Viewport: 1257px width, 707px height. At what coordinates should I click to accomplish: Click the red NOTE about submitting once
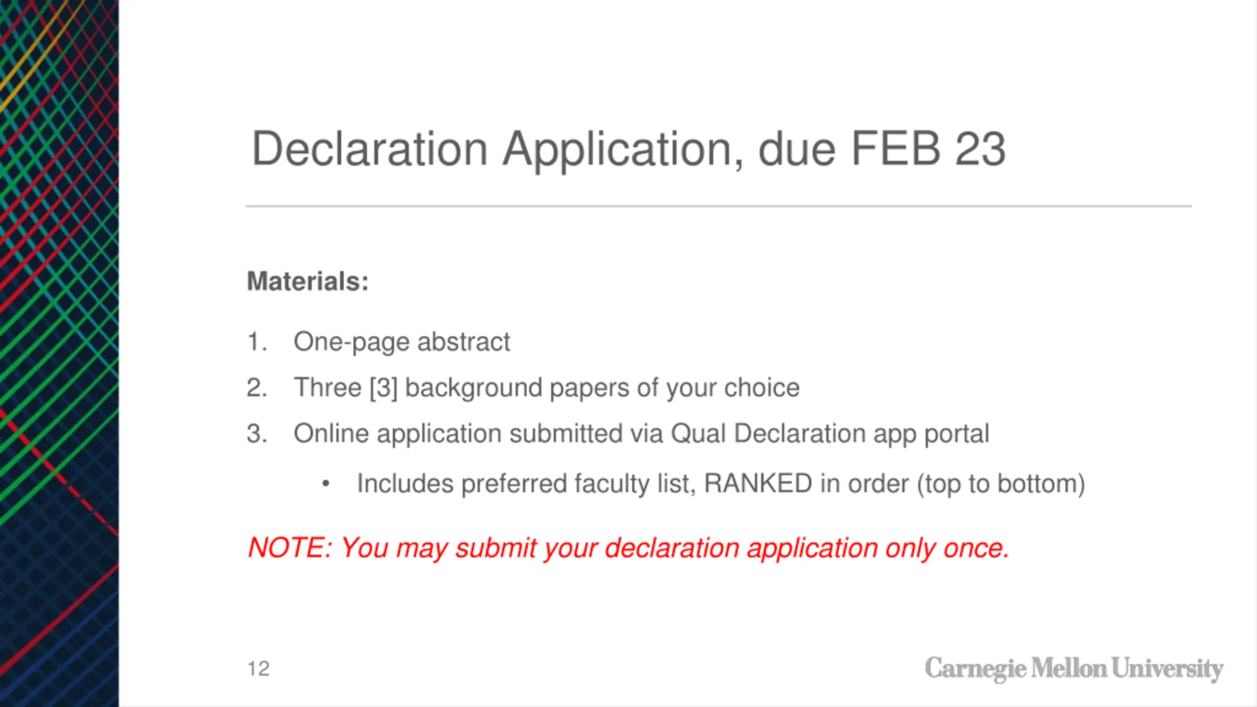tap(628, 548)
